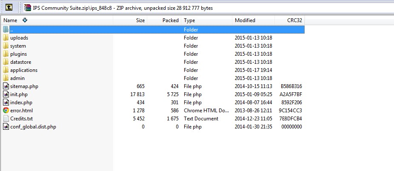
Task: Go up one folder level with arrow button
Action: point(9,8)
